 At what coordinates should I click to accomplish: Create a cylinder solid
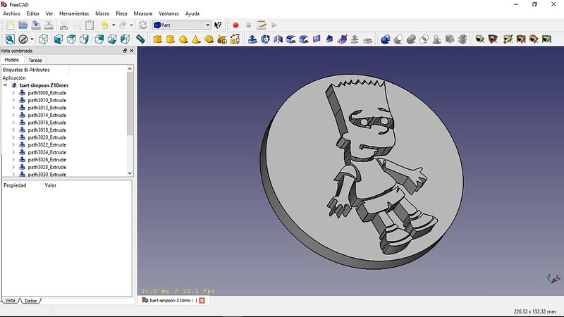pyautogui.click(x=170, y=39)
